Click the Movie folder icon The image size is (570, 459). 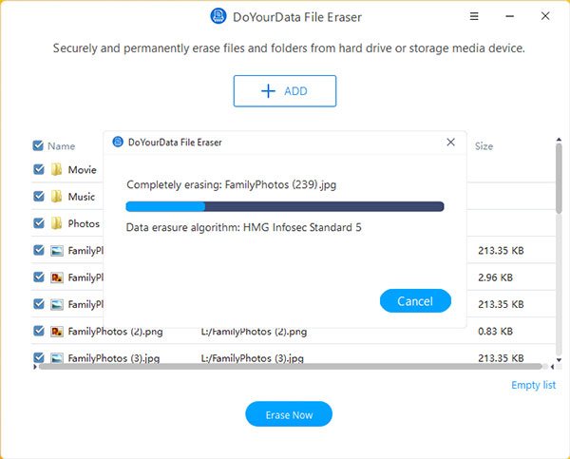click(57, 170)
